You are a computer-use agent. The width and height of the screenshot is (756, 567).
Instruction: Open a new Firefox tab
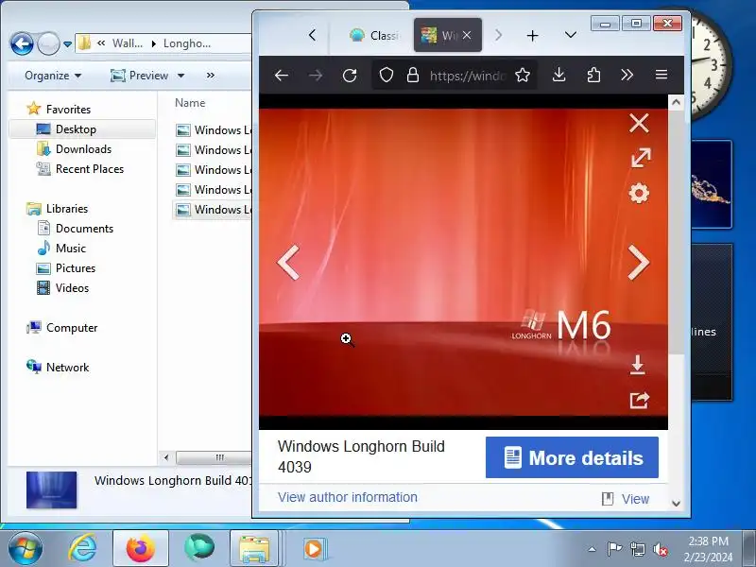(x=532, y=36)
